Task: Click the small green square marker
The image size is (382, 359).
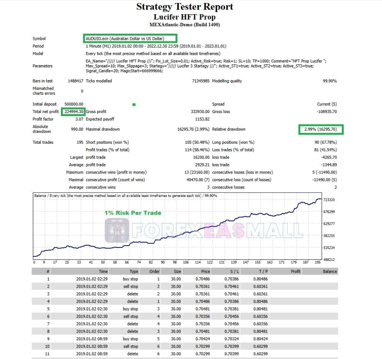Action: (134, 105)
